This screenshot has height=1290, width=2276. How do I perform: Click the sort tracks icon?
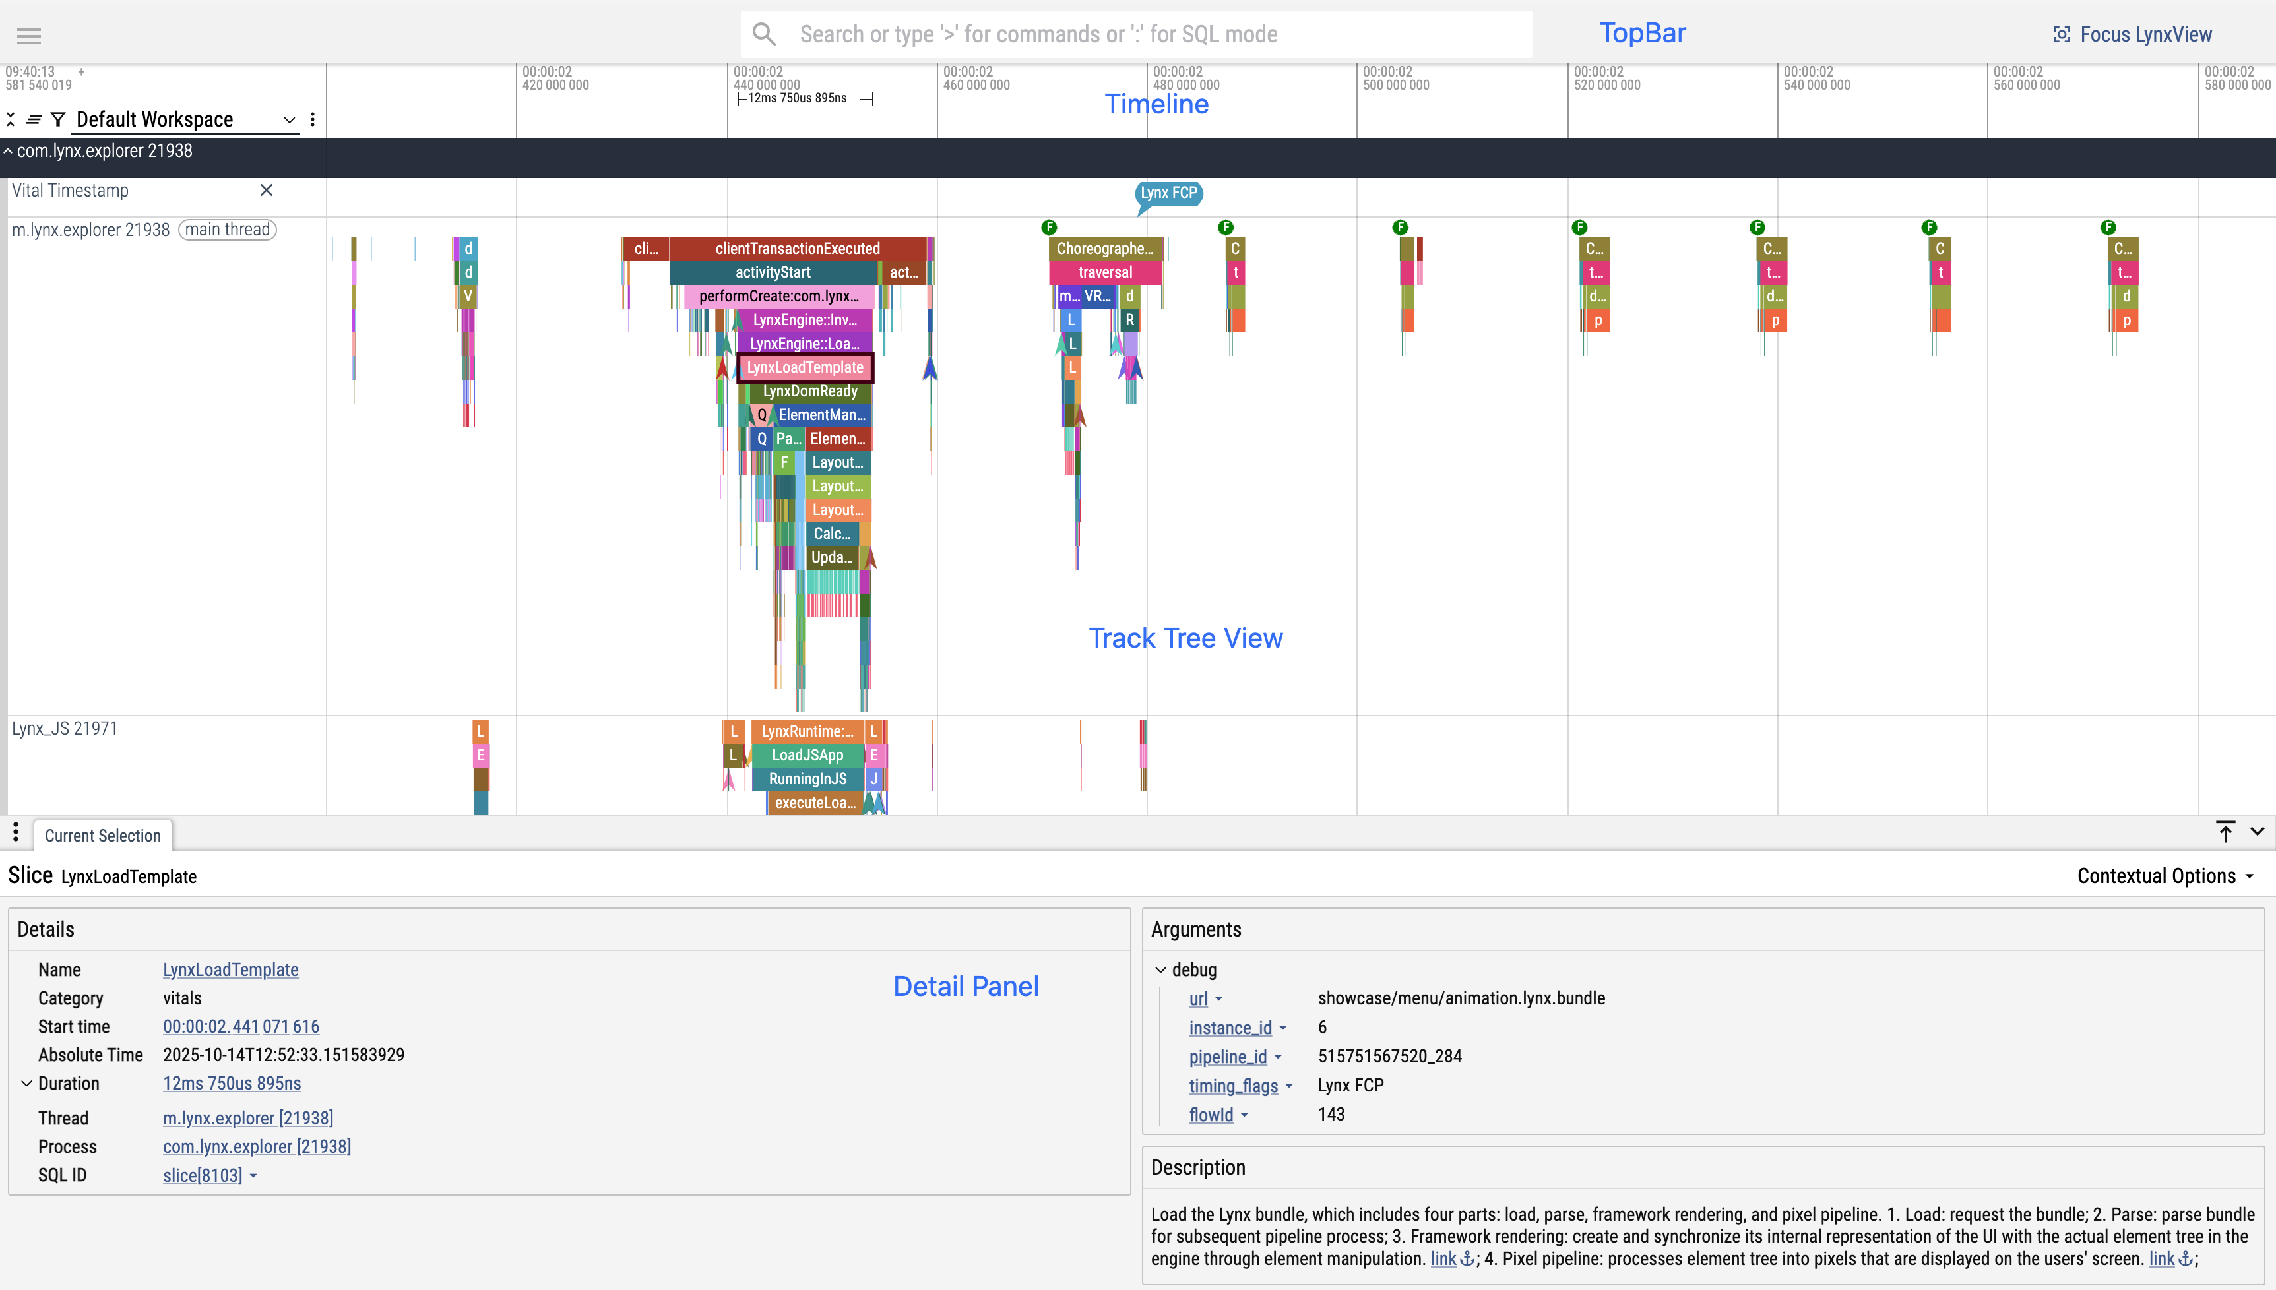click(x=34, y=119)
